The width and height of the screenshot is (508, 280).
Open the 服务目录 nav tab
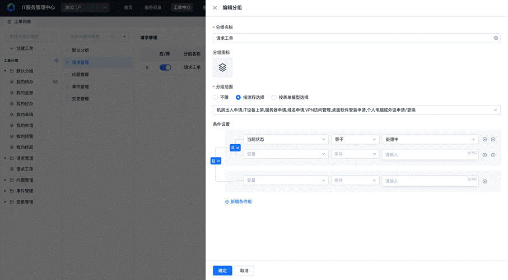pyautogui.click(x=153, y=7)
